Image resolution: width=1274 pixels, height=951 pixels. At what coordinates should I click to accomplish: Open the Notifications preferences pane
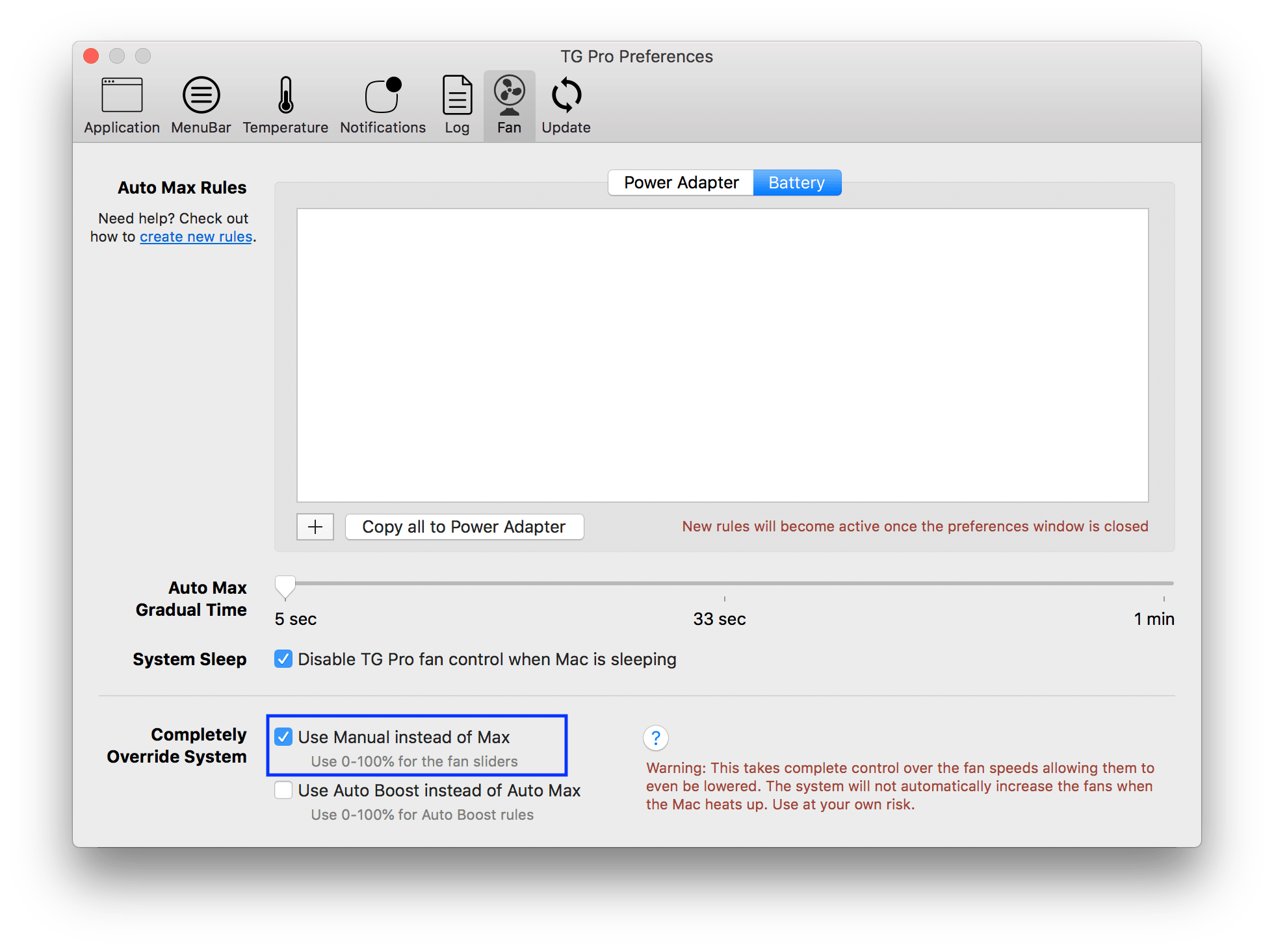coord(383,106)
